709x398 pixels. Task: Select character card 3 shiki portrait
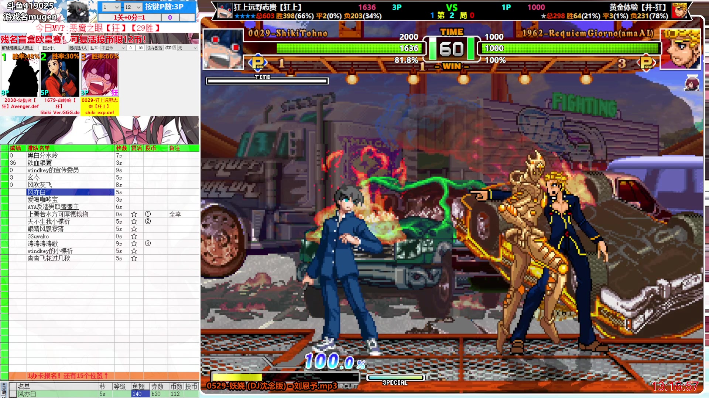100,75
